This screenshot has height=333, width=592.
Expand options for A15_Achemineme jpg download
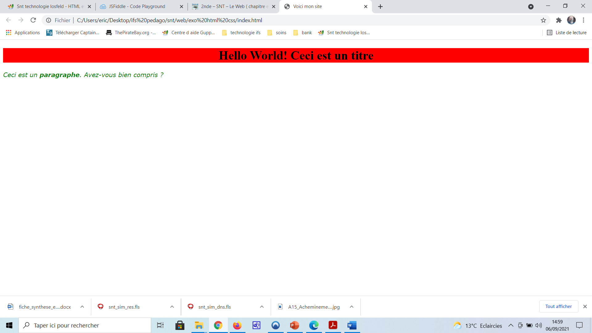coord(351,307)
